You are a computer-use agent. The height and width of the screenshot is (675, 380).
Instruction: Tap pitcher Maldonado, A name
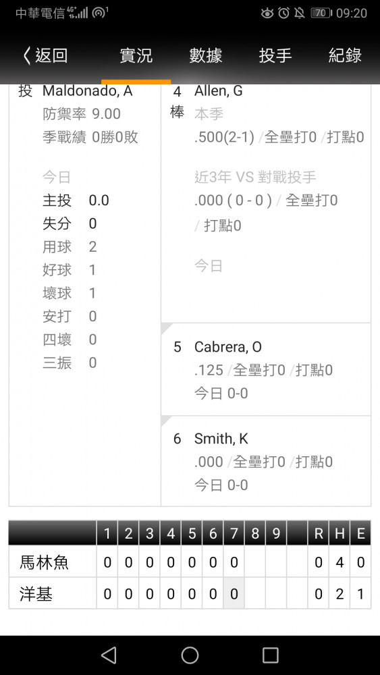pyautogui.click(x=87, y=91)
